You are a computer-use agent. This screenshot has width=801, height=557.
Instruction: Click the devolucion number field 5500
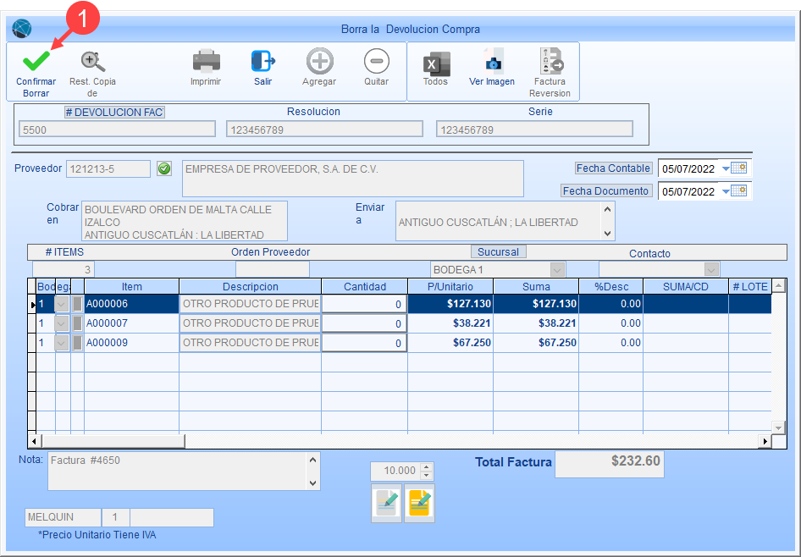(117, 130)
